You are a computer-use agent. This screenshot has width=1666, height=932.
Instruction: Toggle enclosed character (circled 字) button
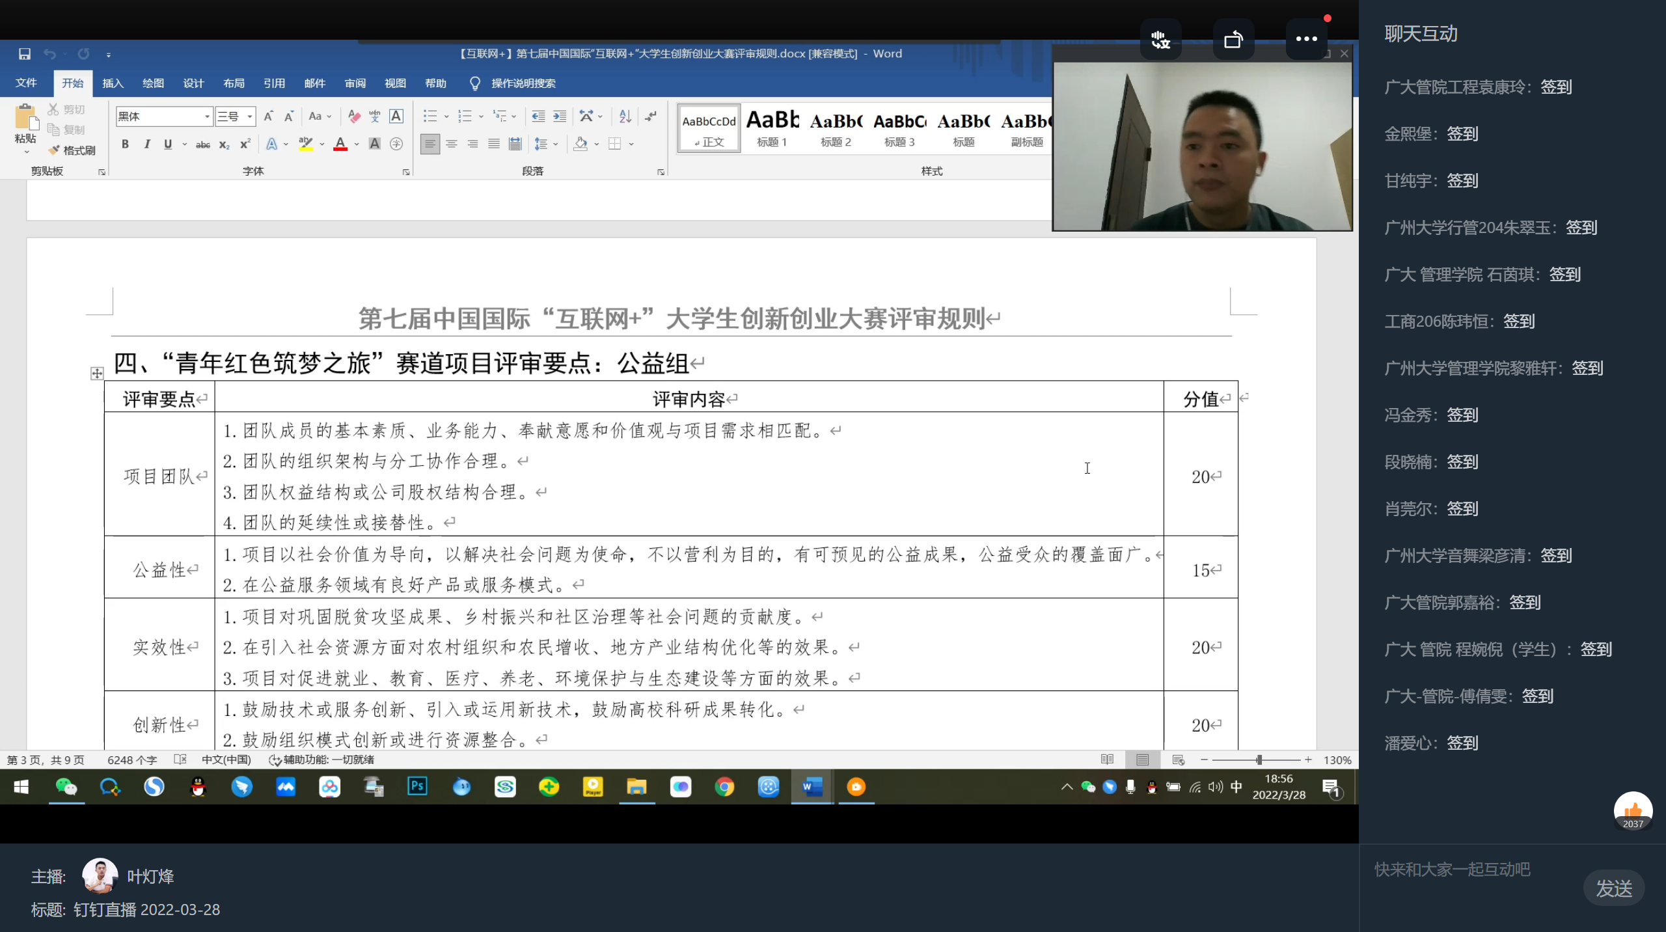(396, 144)
